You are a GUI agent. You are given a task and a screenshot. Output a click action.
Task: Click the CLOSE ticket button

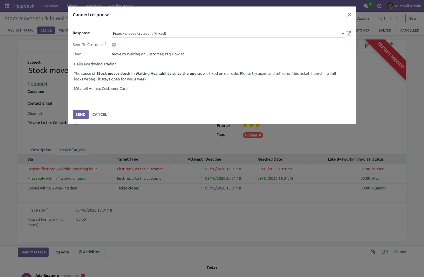[x=46, y=30]
